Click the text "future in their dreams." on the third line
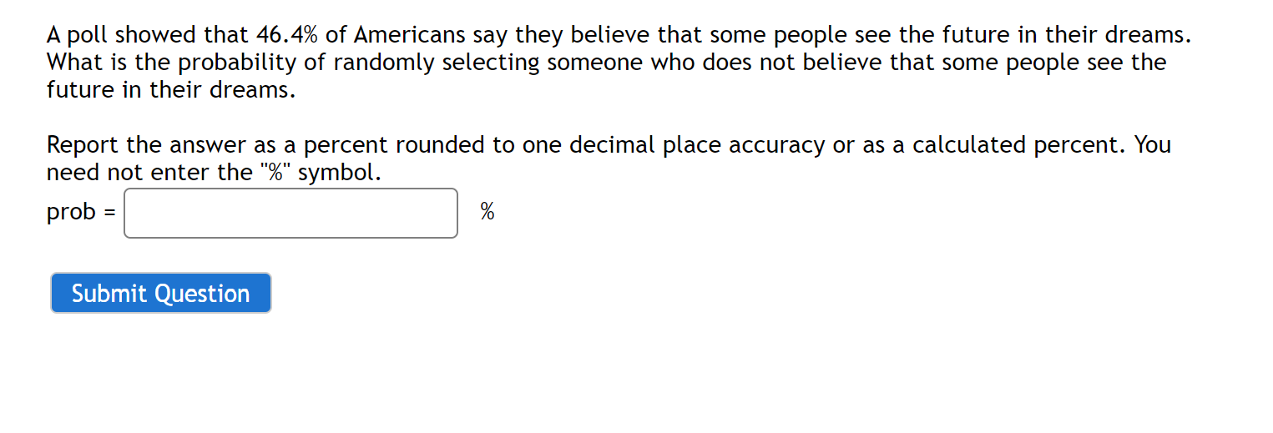Screen dimensions: 1273x433 [x=171, y=90]
